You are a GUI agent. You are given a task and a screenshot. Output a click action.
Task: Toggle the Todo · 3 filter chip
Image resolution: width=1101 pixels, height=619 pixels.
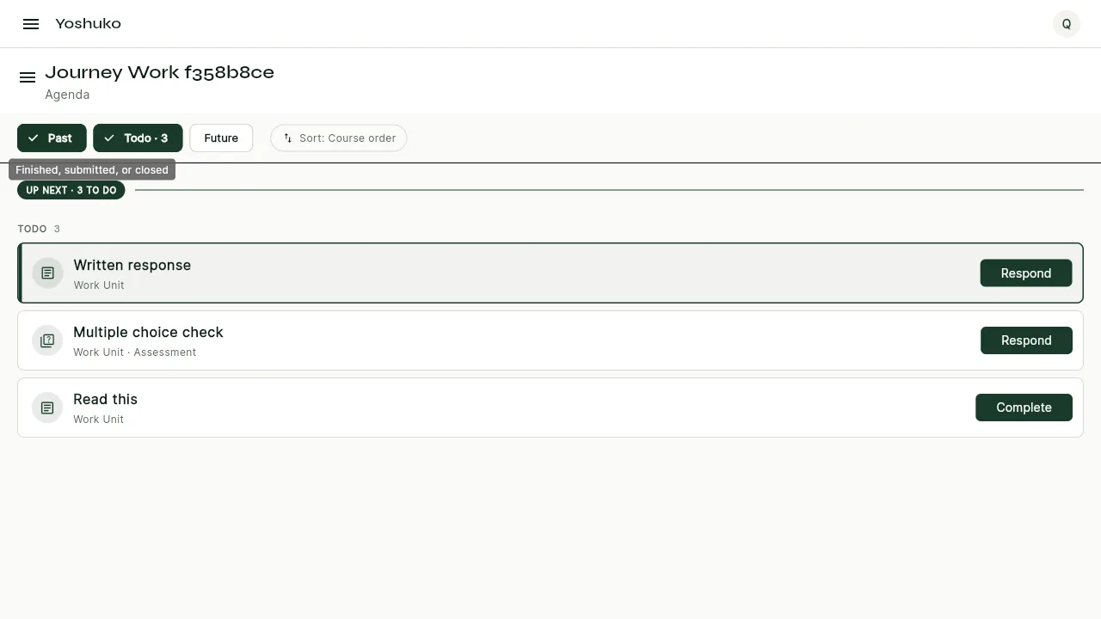[138, 138]
